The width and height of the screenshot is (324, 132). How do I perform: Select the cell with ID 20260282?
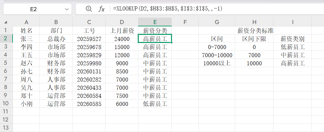(x=89, y=79)
